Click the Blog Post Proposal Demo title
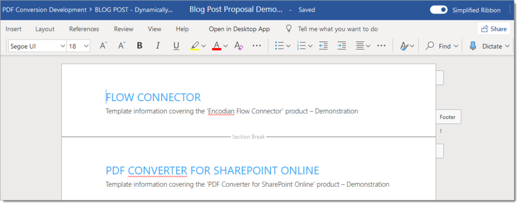This screenshot has width=519, height=205. coord(236,9)
